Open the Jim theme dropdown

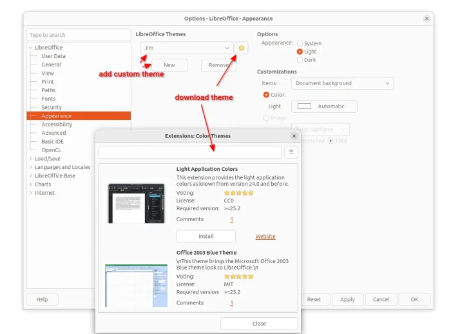click(187, 48)
